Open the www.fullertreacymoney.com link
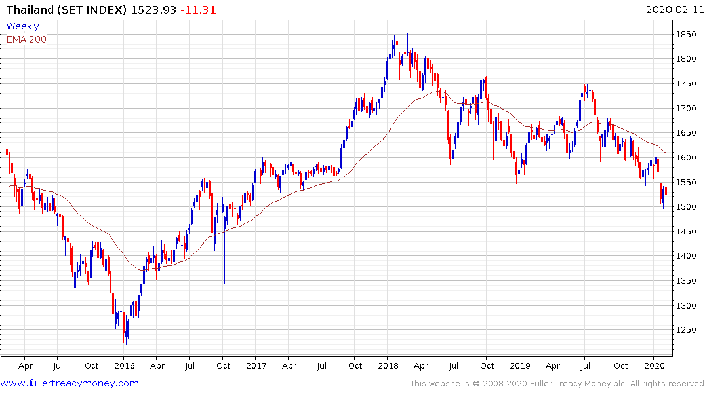Viewport: 705px width, 393px height. (70, 384)
